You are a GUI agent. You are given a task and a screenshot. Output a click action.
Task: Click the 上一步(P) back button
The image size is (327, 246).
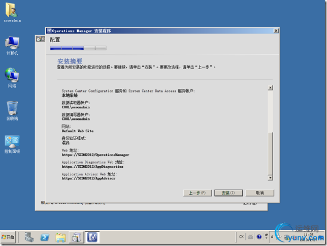point(198,193)
